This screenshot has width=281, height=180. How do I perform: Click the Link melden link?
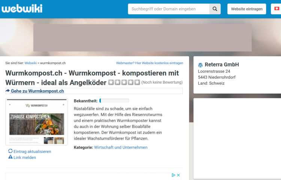click(x=25, y=157)
